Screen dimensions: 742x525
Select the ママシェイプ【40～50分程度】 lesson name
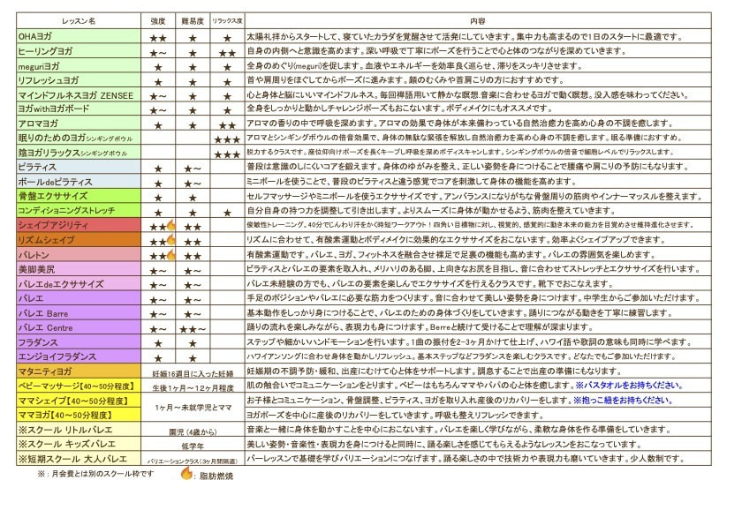tap(73, 401)
